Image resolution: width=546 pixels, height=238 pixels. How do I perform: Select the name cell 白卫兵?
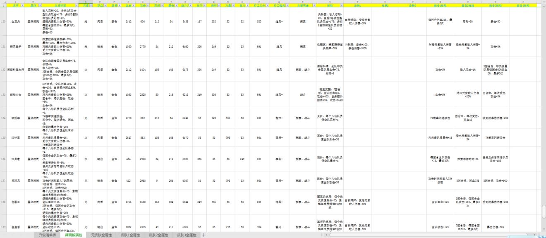pyautogui.click(x=16, y=22)
